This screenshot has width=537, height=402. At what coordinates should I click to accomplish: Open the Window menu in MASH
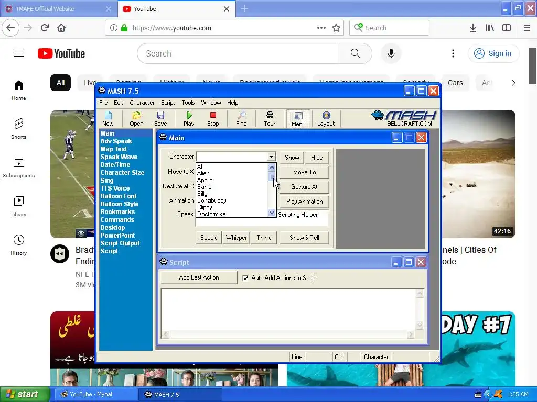click(211, 103)
